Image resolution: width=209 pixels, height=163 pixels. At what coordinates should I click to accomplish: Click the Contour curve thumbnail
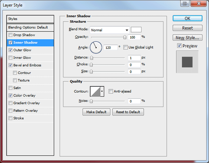point(95,91)
